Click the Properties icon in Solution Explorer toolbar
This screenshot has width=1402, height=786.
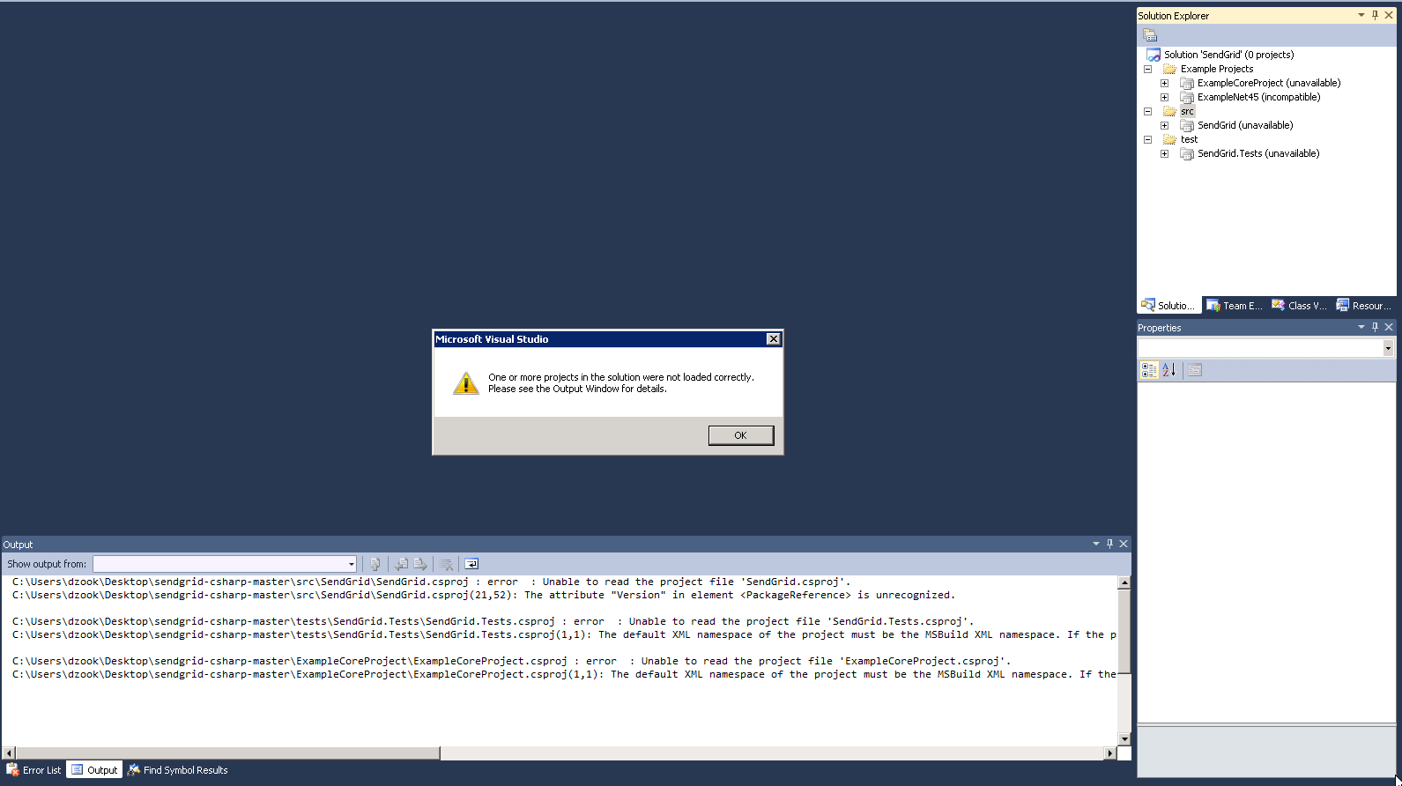[x=1150, y=35]
